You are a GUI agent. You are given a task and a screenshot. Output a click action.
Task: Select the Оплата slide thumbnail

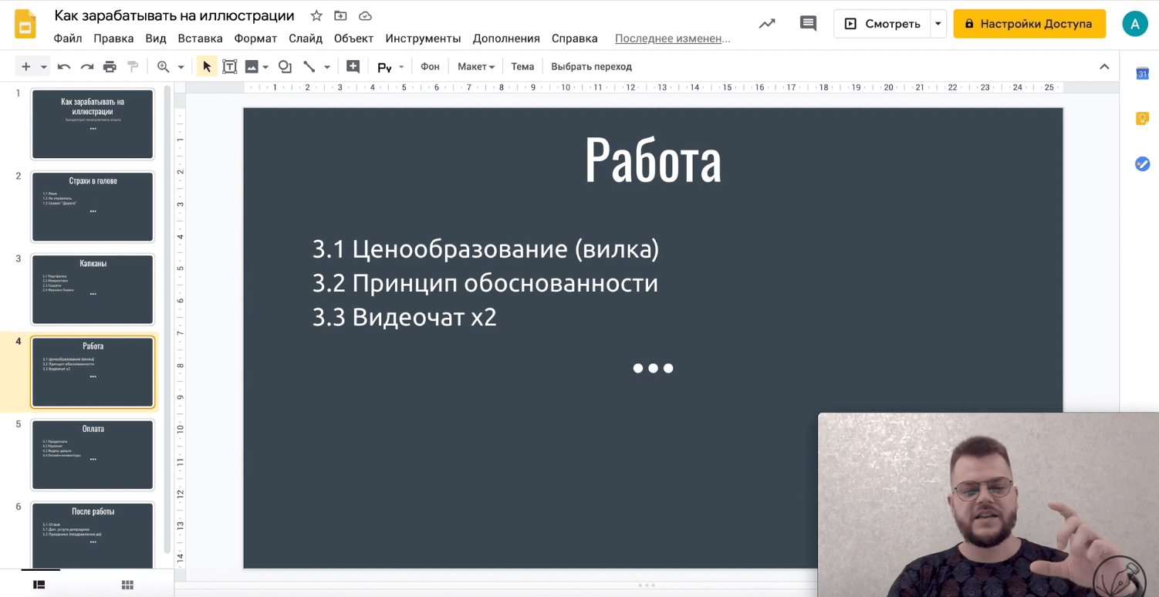tap(93, 454)
